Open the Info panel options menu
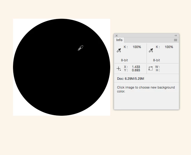This screenshot has width=191, height=155. tap(176, 40)
